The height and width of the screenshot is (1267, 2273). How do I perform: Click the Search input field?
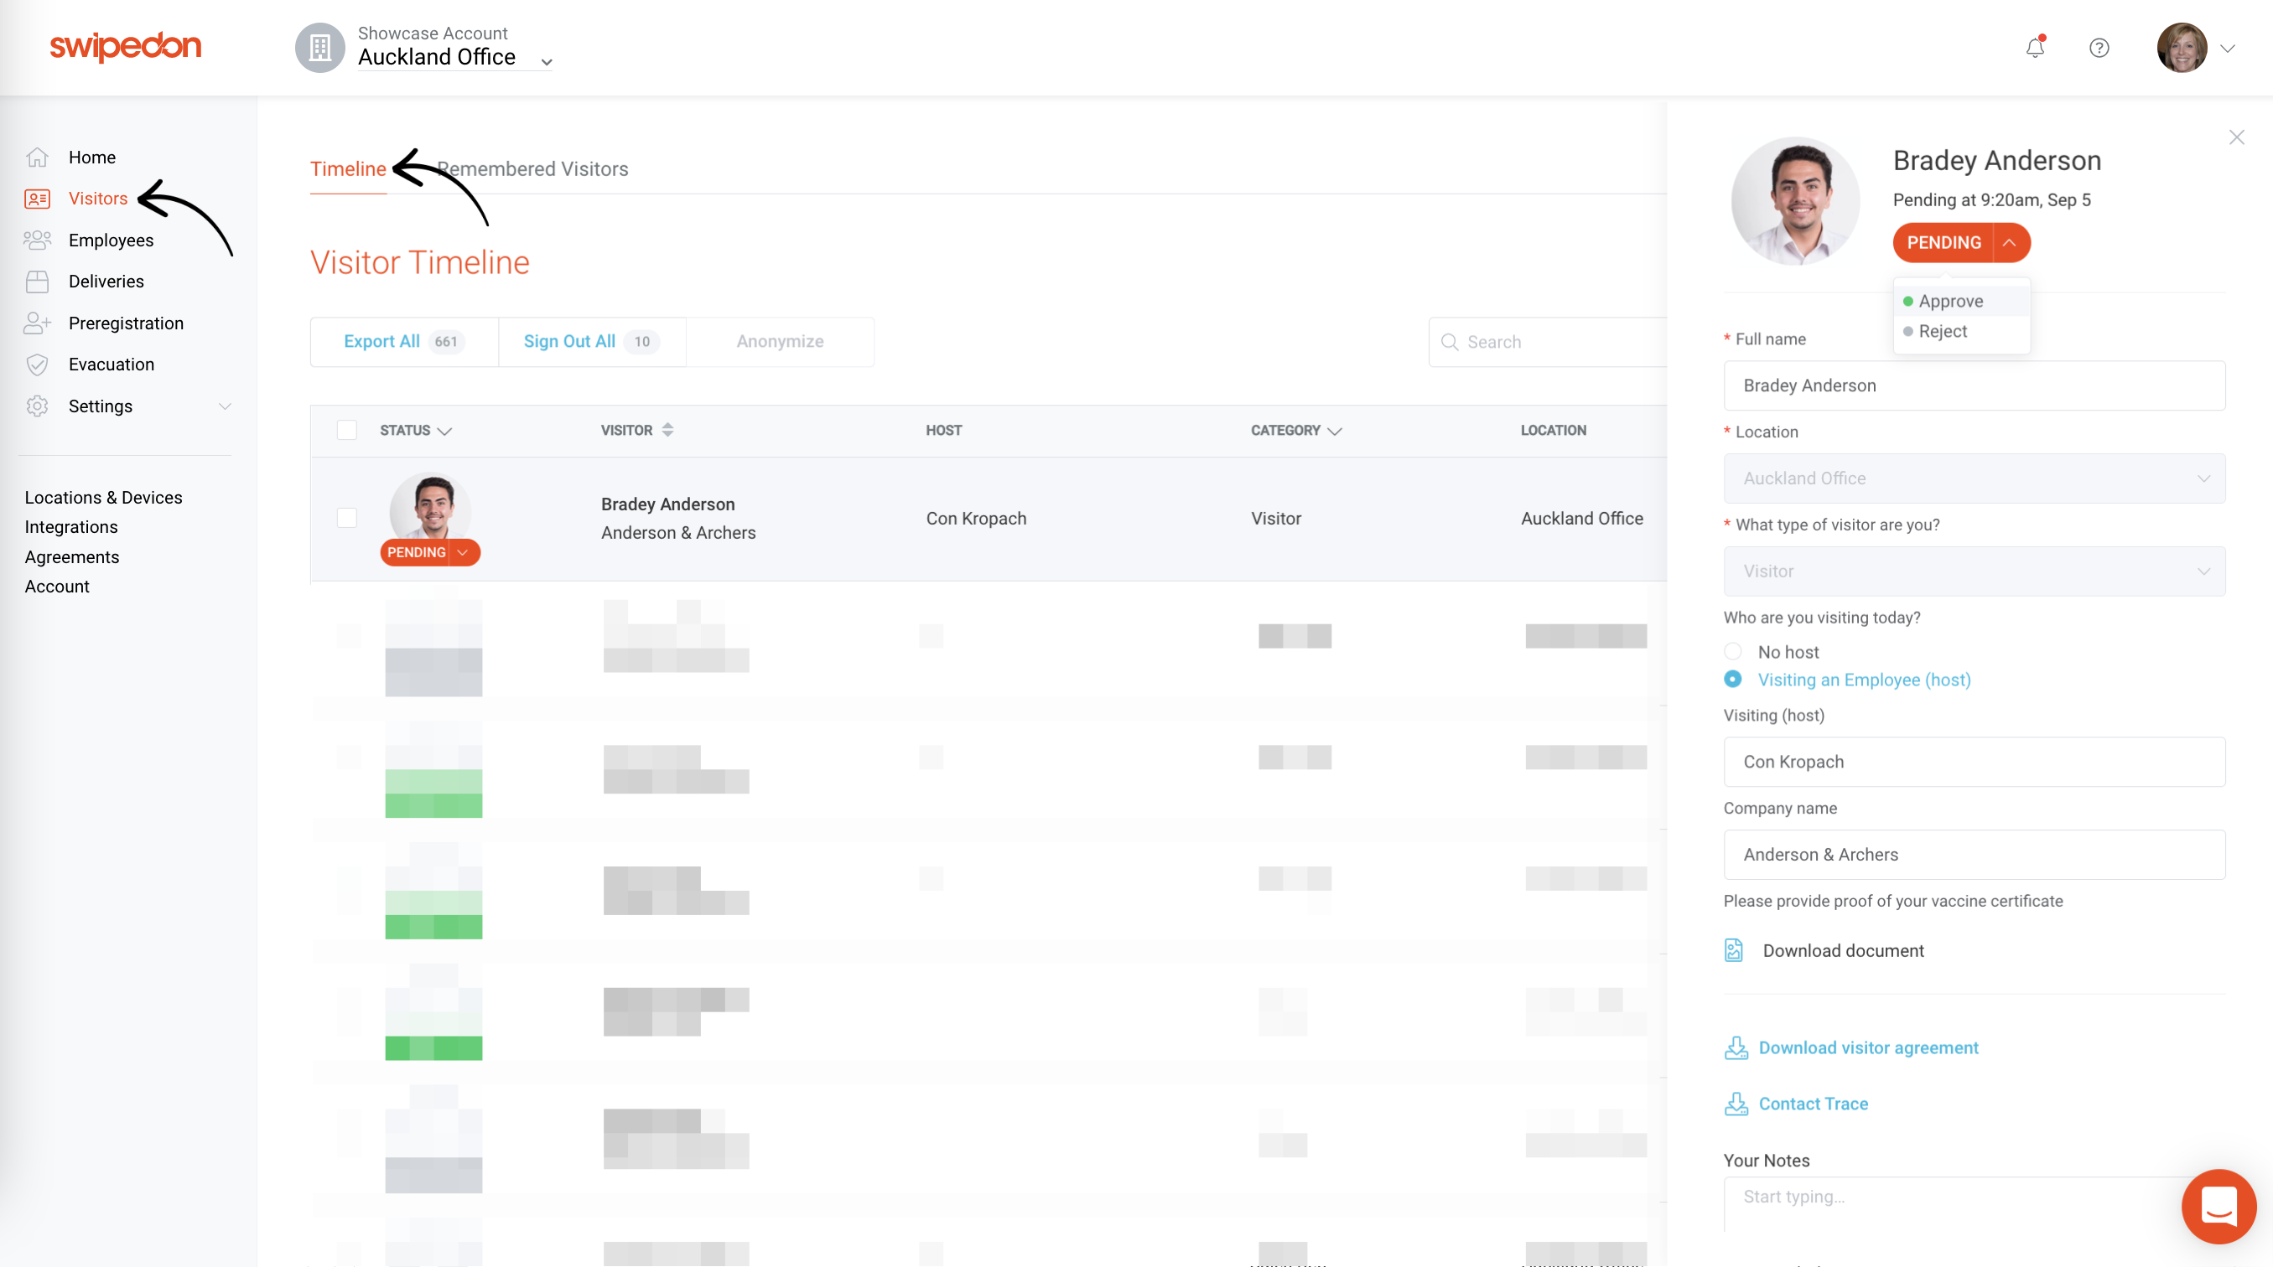[1548, 341]
